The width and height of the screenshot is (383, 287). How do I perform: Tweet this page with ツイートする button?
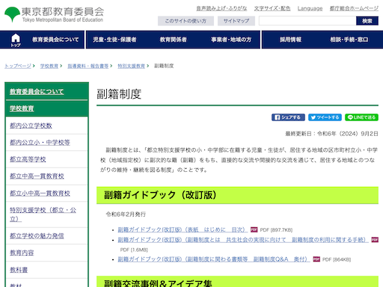[x=325, y=117]
